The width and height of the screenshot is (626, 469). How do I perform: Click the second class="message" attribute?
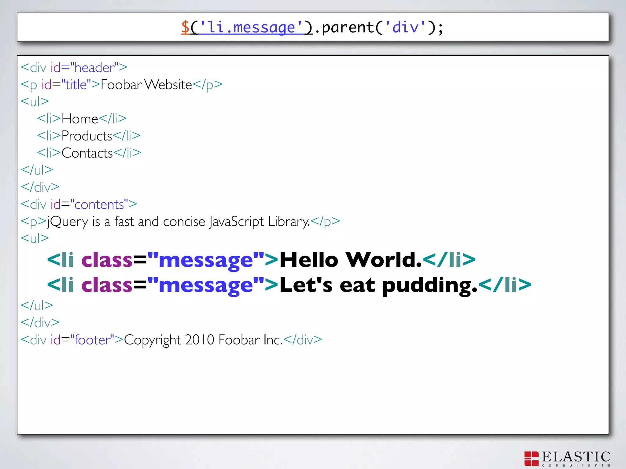coord(172,285)
